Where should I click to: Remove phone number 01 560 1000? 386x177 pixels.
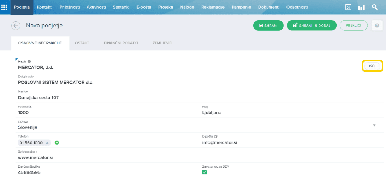pyautogui.click(x=47, y=143)
